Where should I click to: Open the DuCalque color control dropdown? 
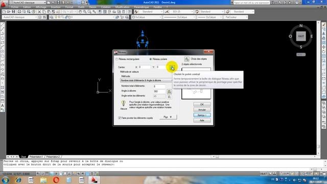tap(147, 17)
